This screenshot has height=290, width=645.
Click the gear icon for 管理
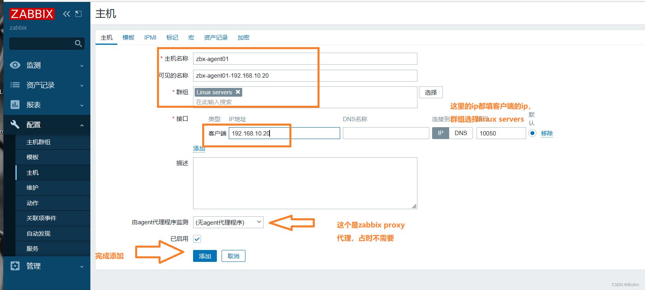click(x=15, y=266)
